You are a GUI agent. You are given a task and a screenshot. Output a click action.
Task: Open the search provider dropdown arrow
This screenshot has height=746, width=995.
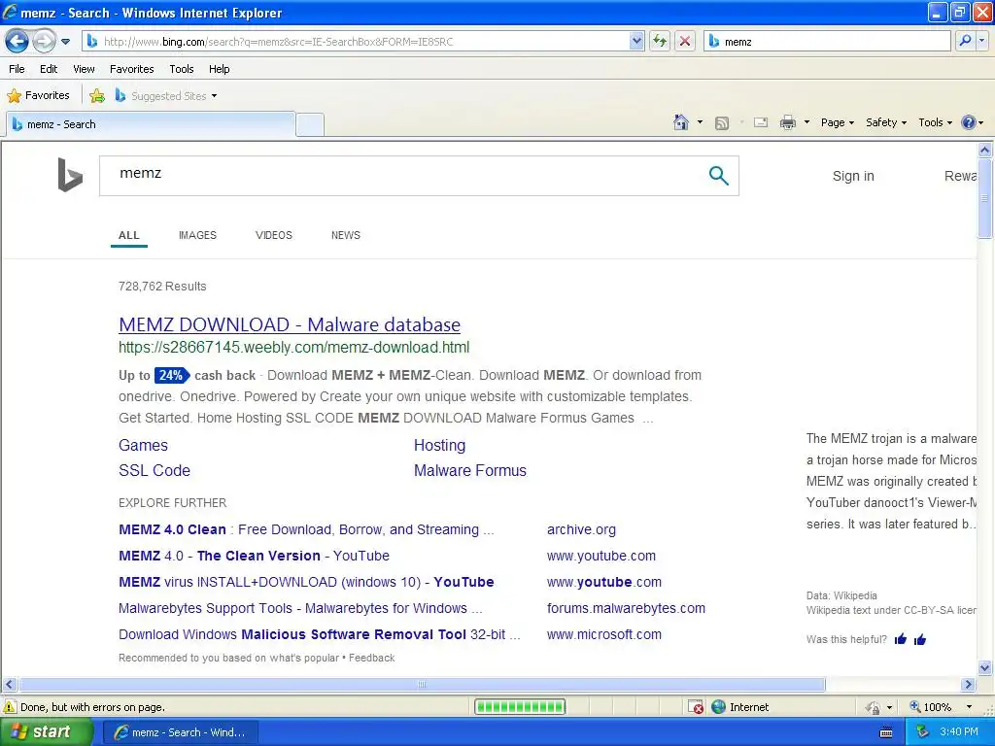(981, 41)
